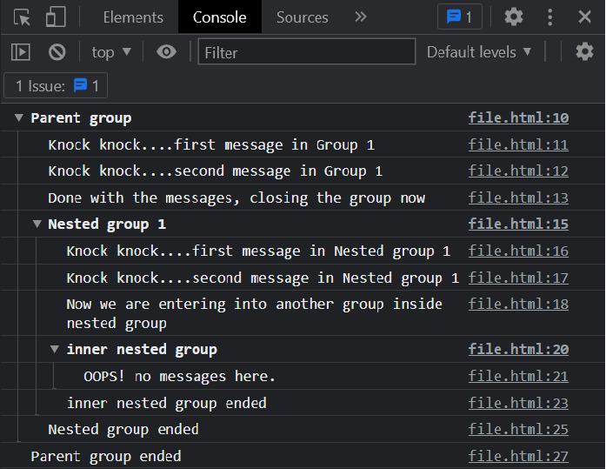Open the console settings gear icon
This screenshot has height=469, width=606.
585,52
